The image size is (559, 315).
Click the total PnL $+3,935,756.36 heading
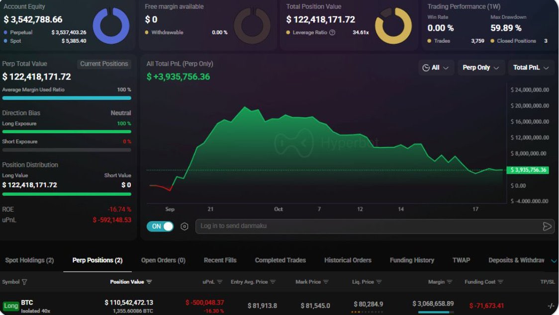pyautogui.click(x=178, y=77)
